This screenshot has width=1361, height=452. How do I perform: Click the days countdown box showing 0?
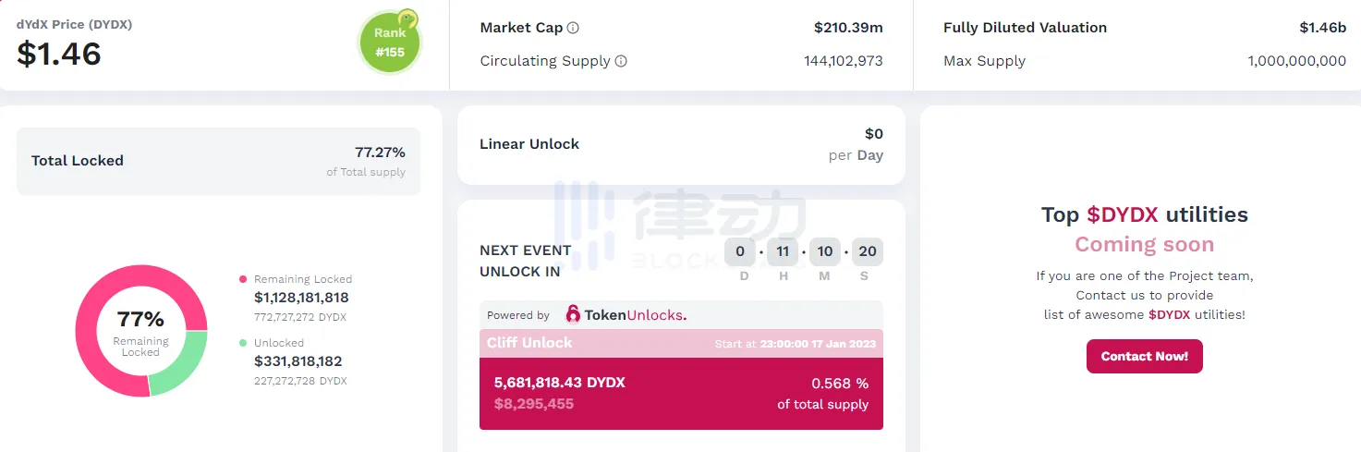pyautogui.click(x=740, y=251)
